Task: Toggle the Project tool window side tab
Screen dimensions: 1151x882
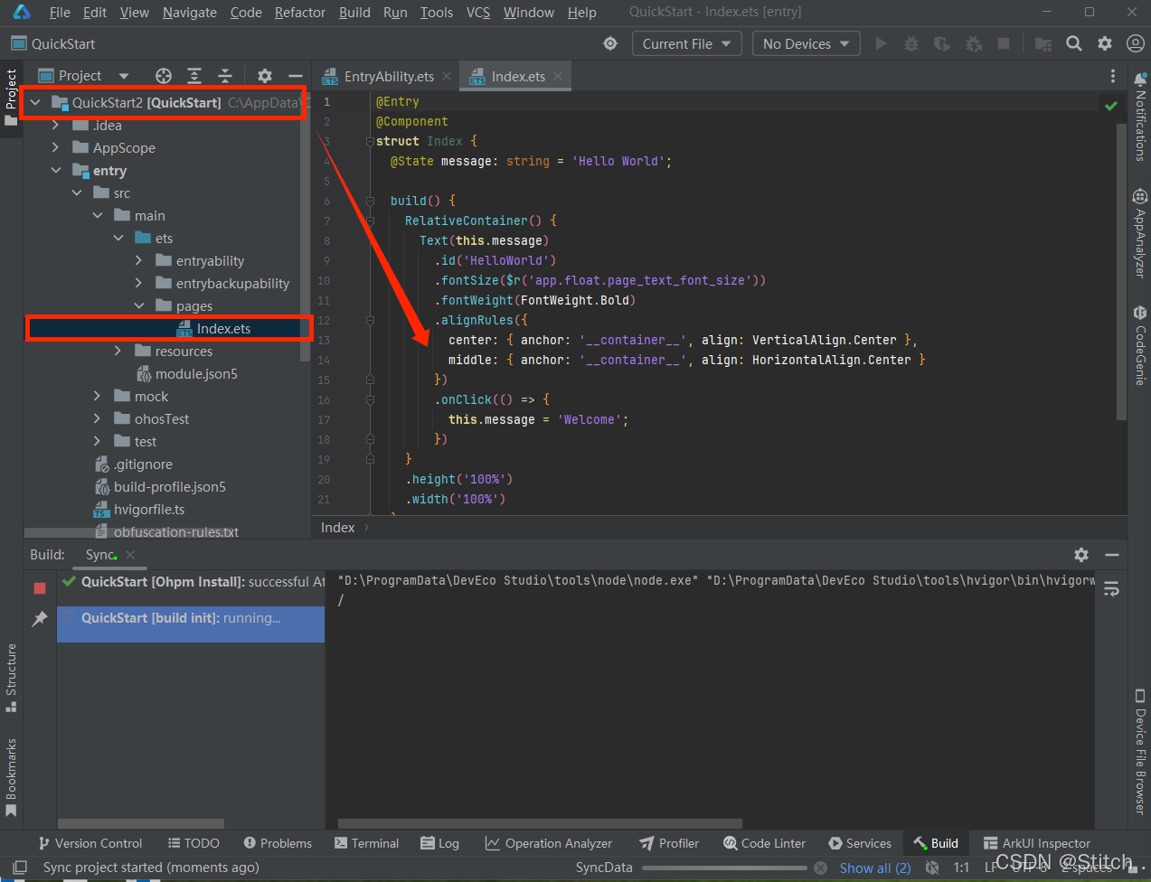Action: (x=11, y=98)
